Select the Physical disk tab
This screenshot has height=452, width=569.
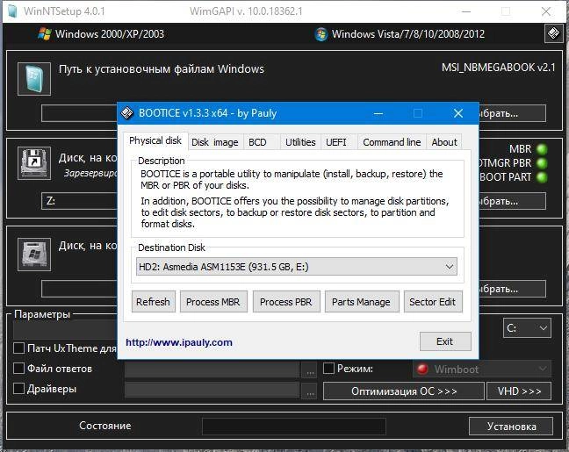(x=155, y=140)
